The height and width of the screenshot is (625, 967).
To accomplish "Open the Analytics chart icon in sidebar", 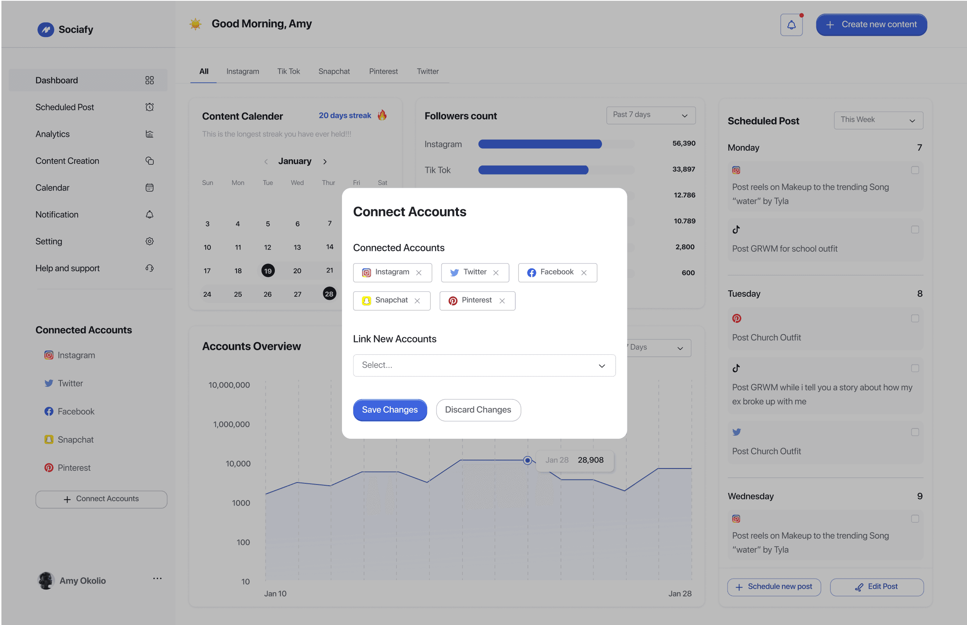I will [150, 134].
